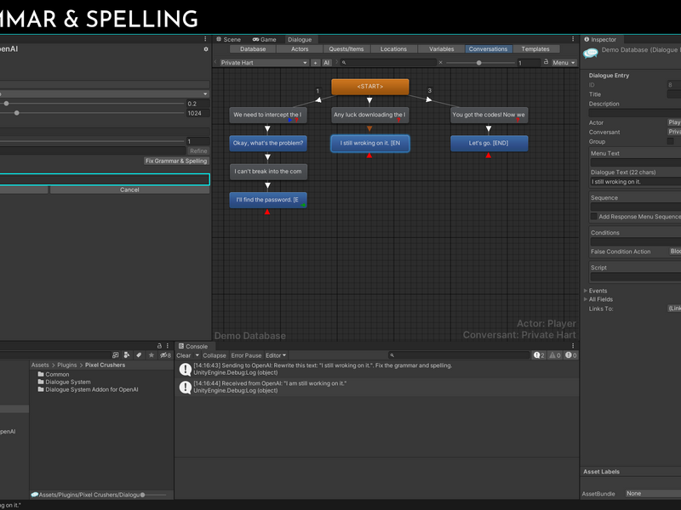Toggle info messages counter showing 2 in Console
Image resolution: width=681 pixels, height=510 pixels.
coord(539,355)
